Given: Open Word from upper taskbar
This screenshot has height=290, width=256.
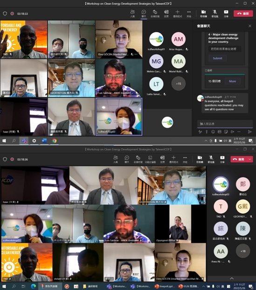Looking at the screenshot, I should coord(44,141).
